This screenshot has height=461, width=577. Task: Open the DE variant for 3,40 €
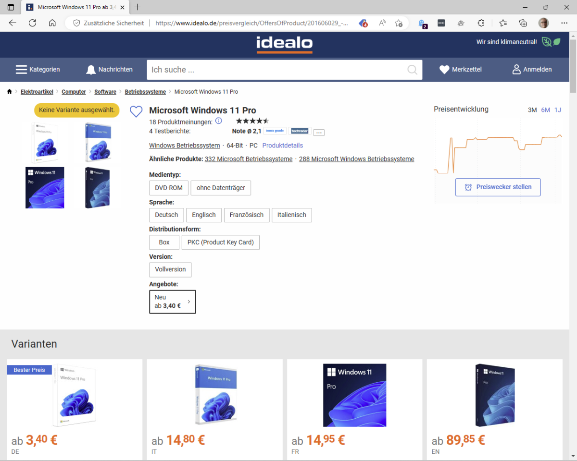click(x=75, y=409)
